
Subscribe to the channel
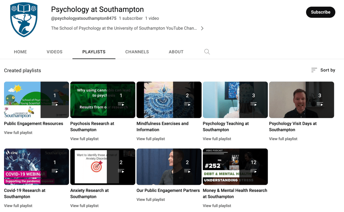point(320,12)
